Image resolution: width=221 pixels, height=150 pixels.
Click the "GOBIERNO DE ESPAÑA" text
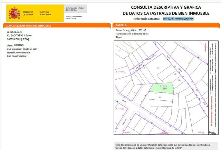tap(28, 13)
